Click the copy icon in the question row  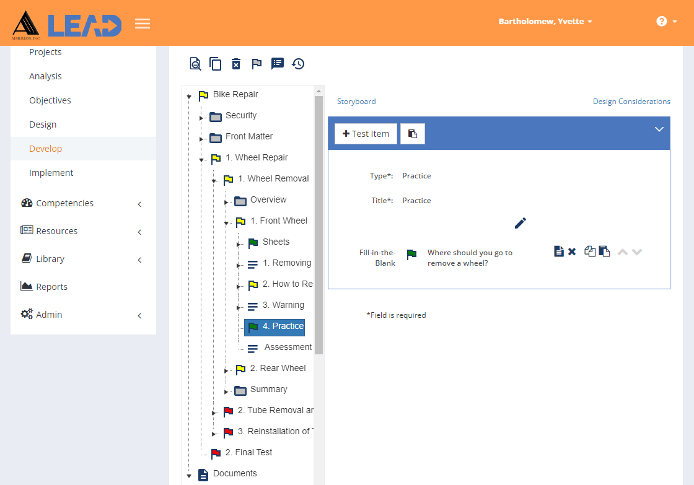[x=590, y=251]
